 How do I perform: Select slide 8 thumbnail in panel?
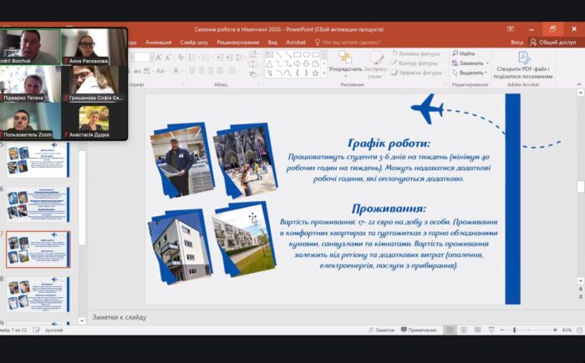(x=38, y=293)
